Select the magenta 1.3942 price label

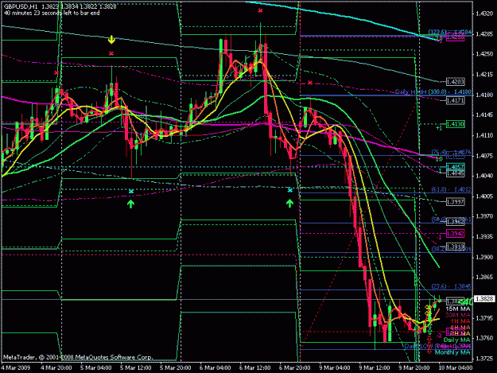(x=456, y=234)
